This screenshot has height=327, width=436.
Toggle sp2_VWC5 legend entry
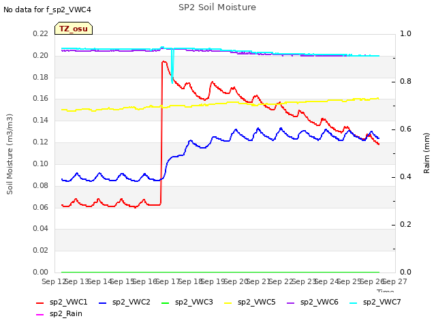coord(250,302)
